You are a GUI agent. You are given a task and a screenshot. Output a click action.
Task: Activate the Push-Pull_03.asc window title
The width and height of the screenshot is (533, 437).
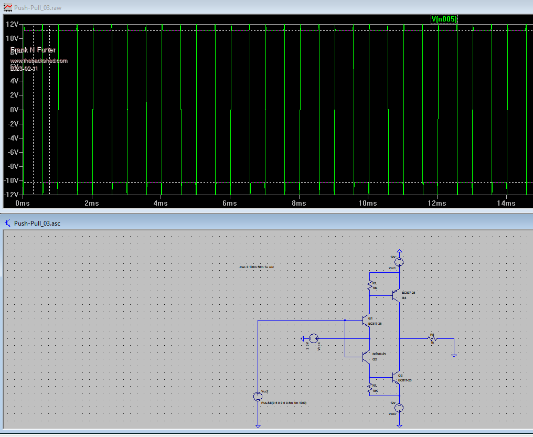(x=37, y=223)
